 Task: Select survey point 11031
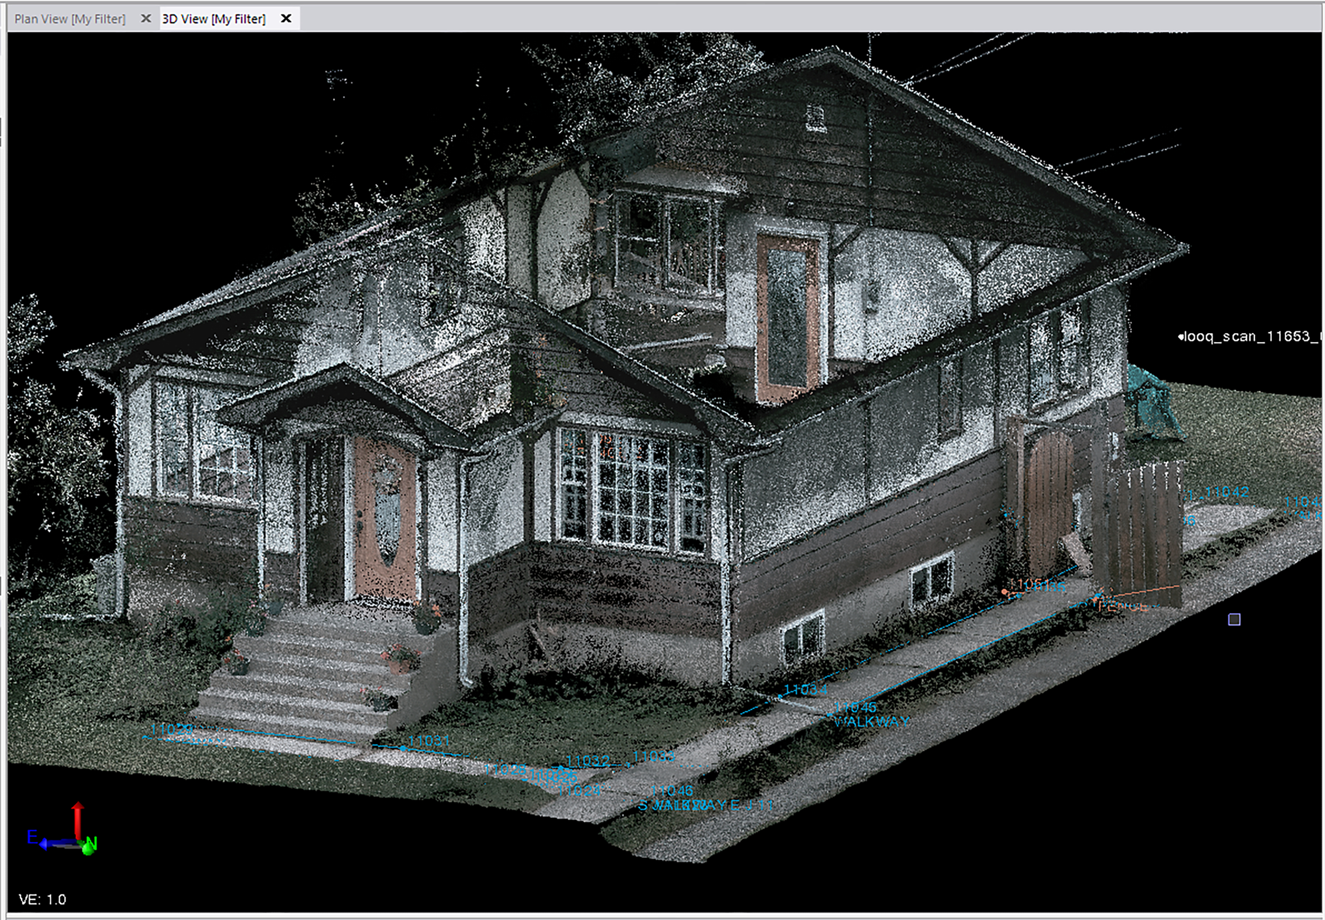[x=428, y=741]
